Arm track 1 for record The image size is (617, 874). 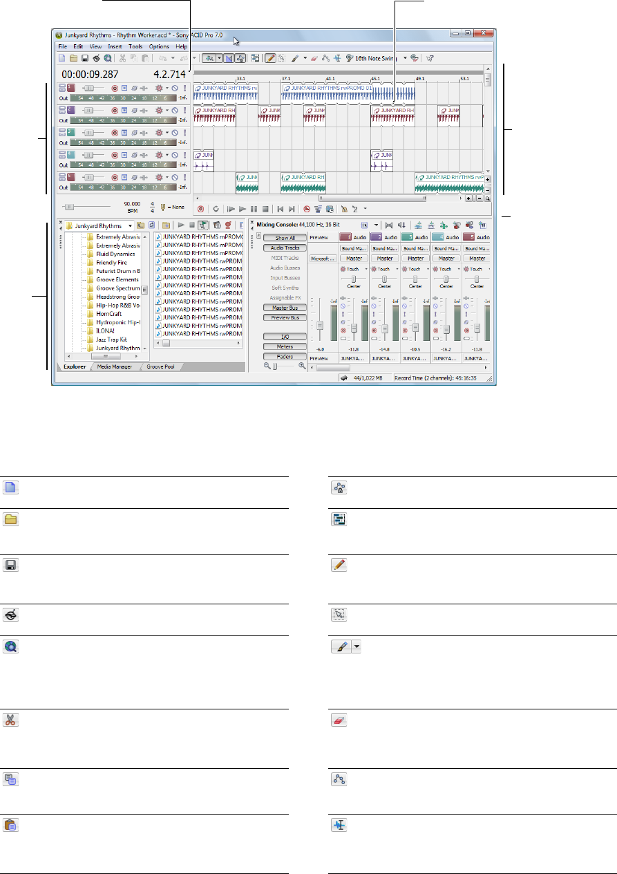pos(115,89)
